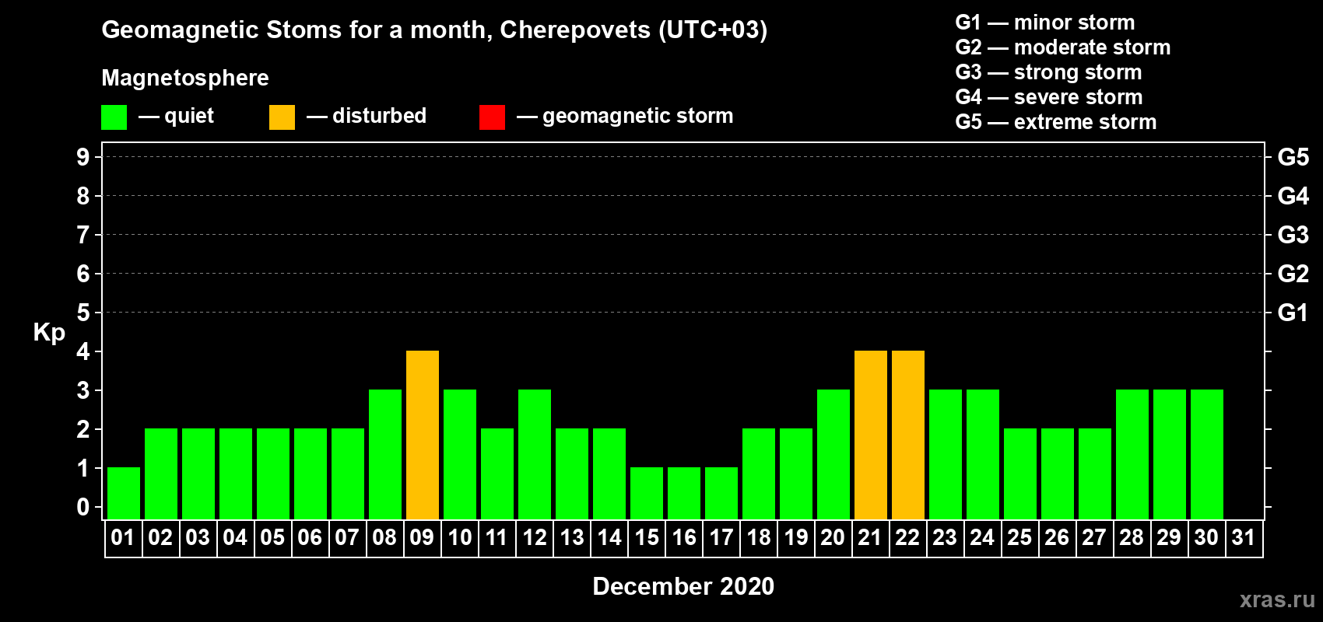Viewport: 1323px width, 622px height.
Task: Click the green bar for day 12
Action: (535, 455)
